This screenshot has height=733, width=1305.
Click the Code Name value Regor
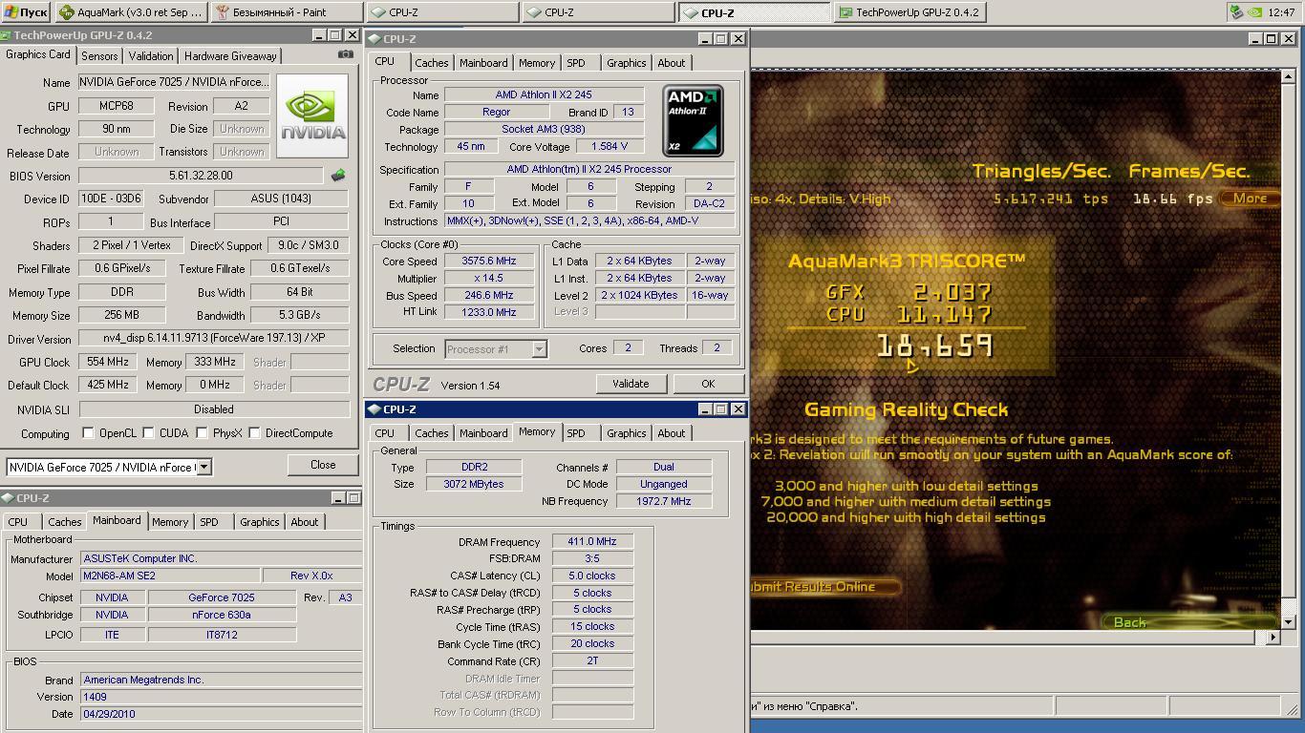(496, 113)
